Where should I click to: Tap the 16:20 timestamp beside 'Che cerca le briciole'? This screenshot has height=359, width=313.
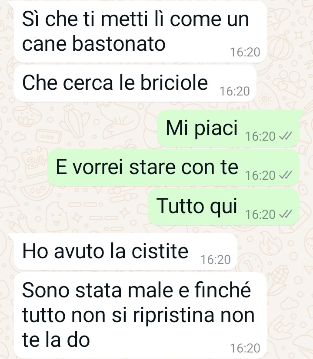(235, 91)
